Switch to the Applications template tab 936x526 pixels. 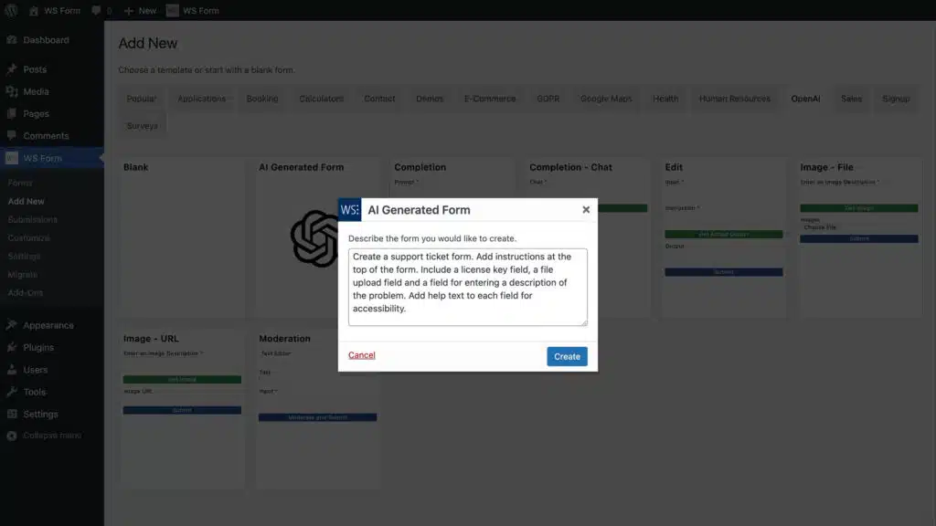(x=202, y=99)
